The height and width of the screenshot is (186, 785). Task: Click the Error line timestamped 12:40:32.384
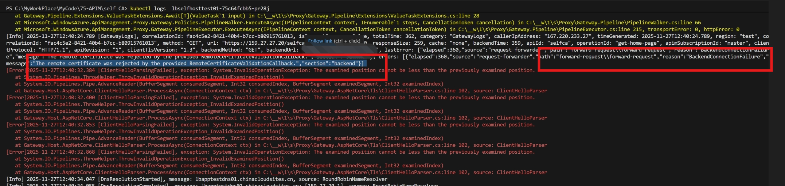61,70
